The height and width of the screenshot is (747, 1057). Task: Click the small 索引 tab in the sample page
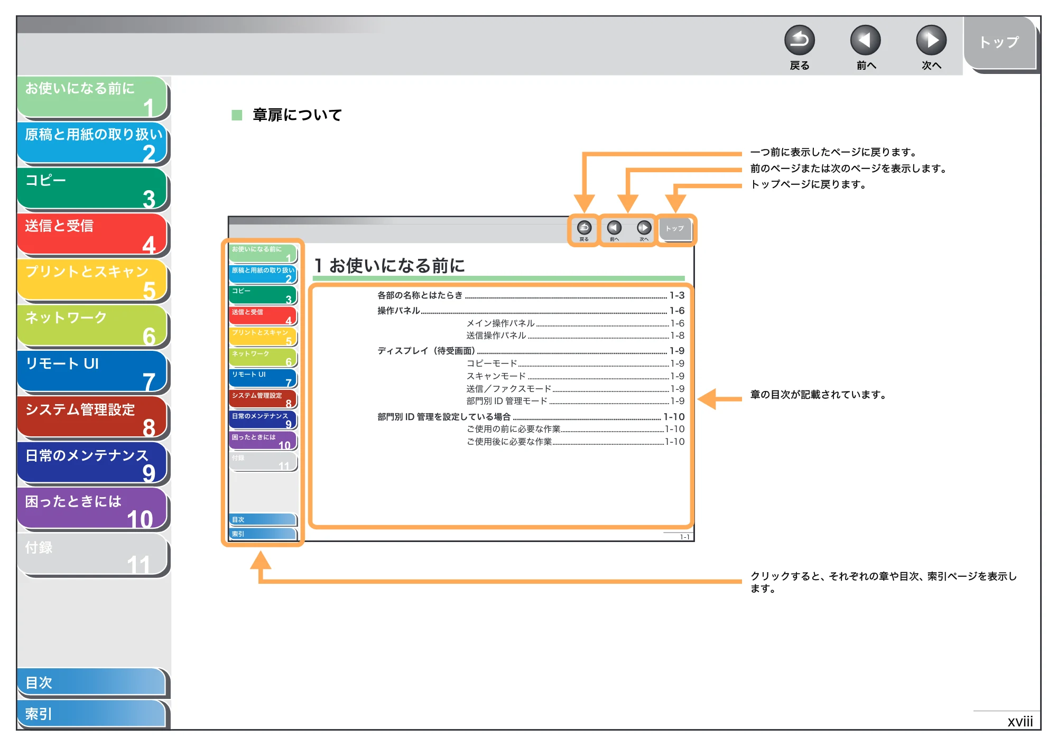pos(263,534)
